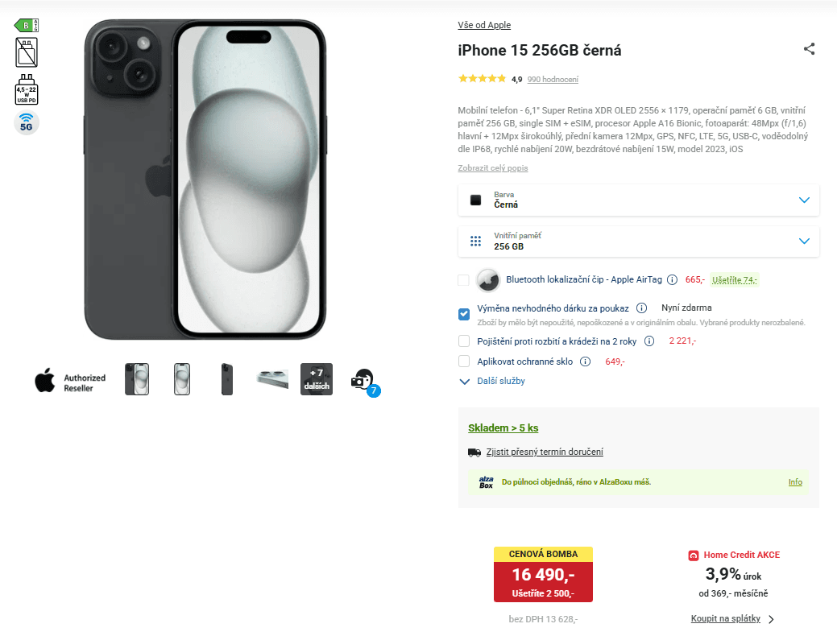Image resolution: width=837 pixels, height=632 pixels.
Task: Uncheck Výměna nevhodného dárku za poukaz
Action: tap(463, 314)
